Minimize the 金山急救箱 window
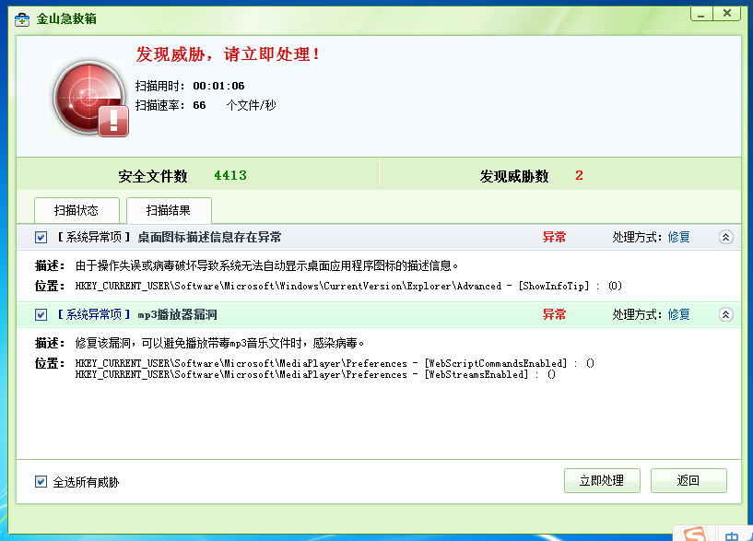Screen dimensions: 753x541 (701, 14)
